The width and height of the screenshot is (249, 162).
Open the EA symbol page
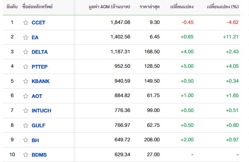coord(35,37)
